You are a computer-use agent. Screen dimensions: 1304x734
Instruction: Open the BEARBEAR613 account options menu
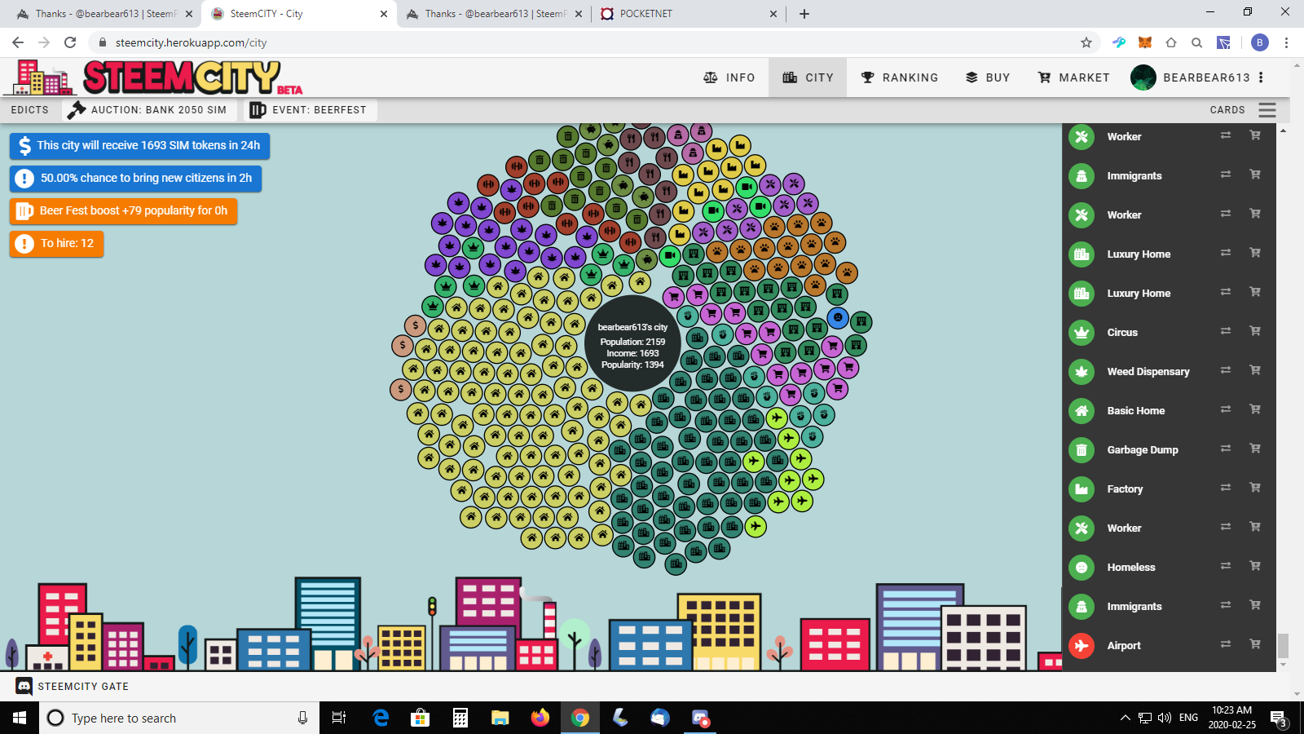pos(1261,77)
